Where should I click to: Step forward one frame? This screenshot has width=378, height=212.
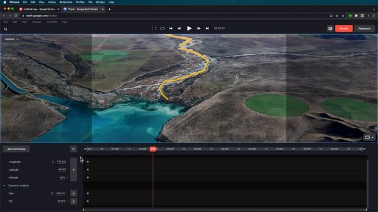pyautogui.click(x=198, y=28)
